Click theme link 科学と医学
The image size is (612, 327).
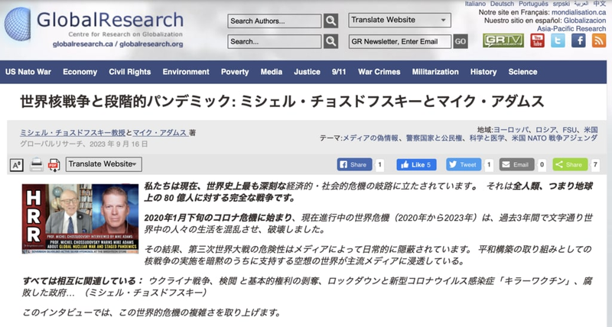coord(487,138)
